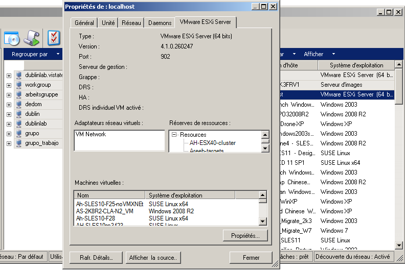
Task: Expand the dublinlab tree node
Action: coord(9,124)
